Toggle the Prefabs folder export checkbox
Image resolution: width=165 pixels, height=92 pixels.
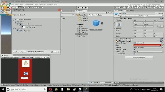(x=15, y=29)
